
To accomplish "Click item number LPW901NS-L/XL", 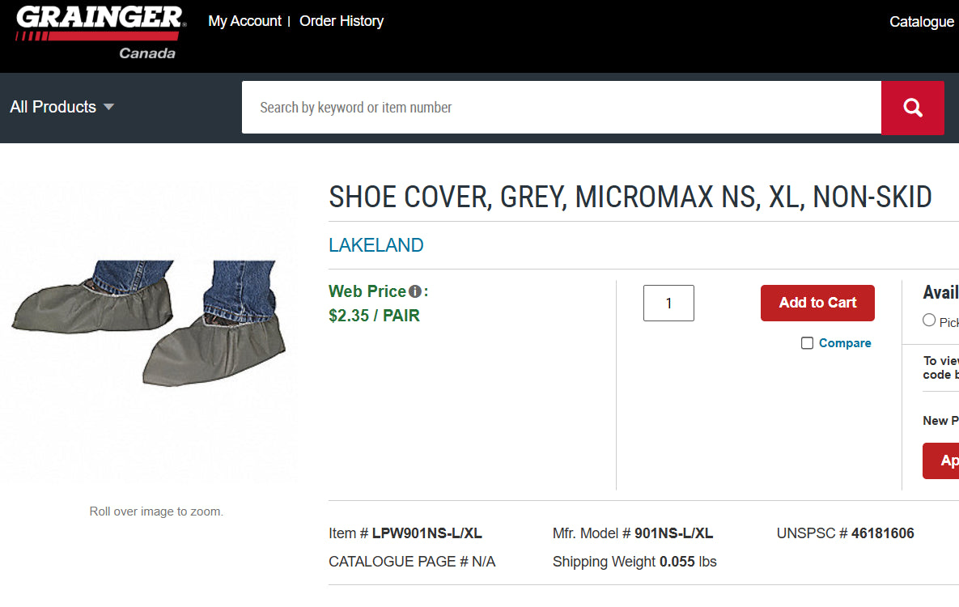I will [426, 533].
